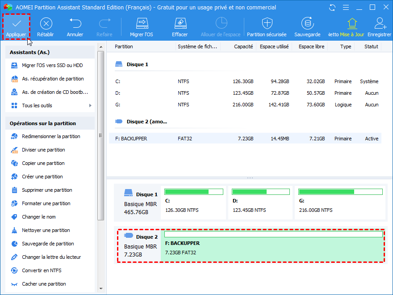Open the Enregistrer user registration icon
Screen dimensions: 393x295
pos(380,24)
